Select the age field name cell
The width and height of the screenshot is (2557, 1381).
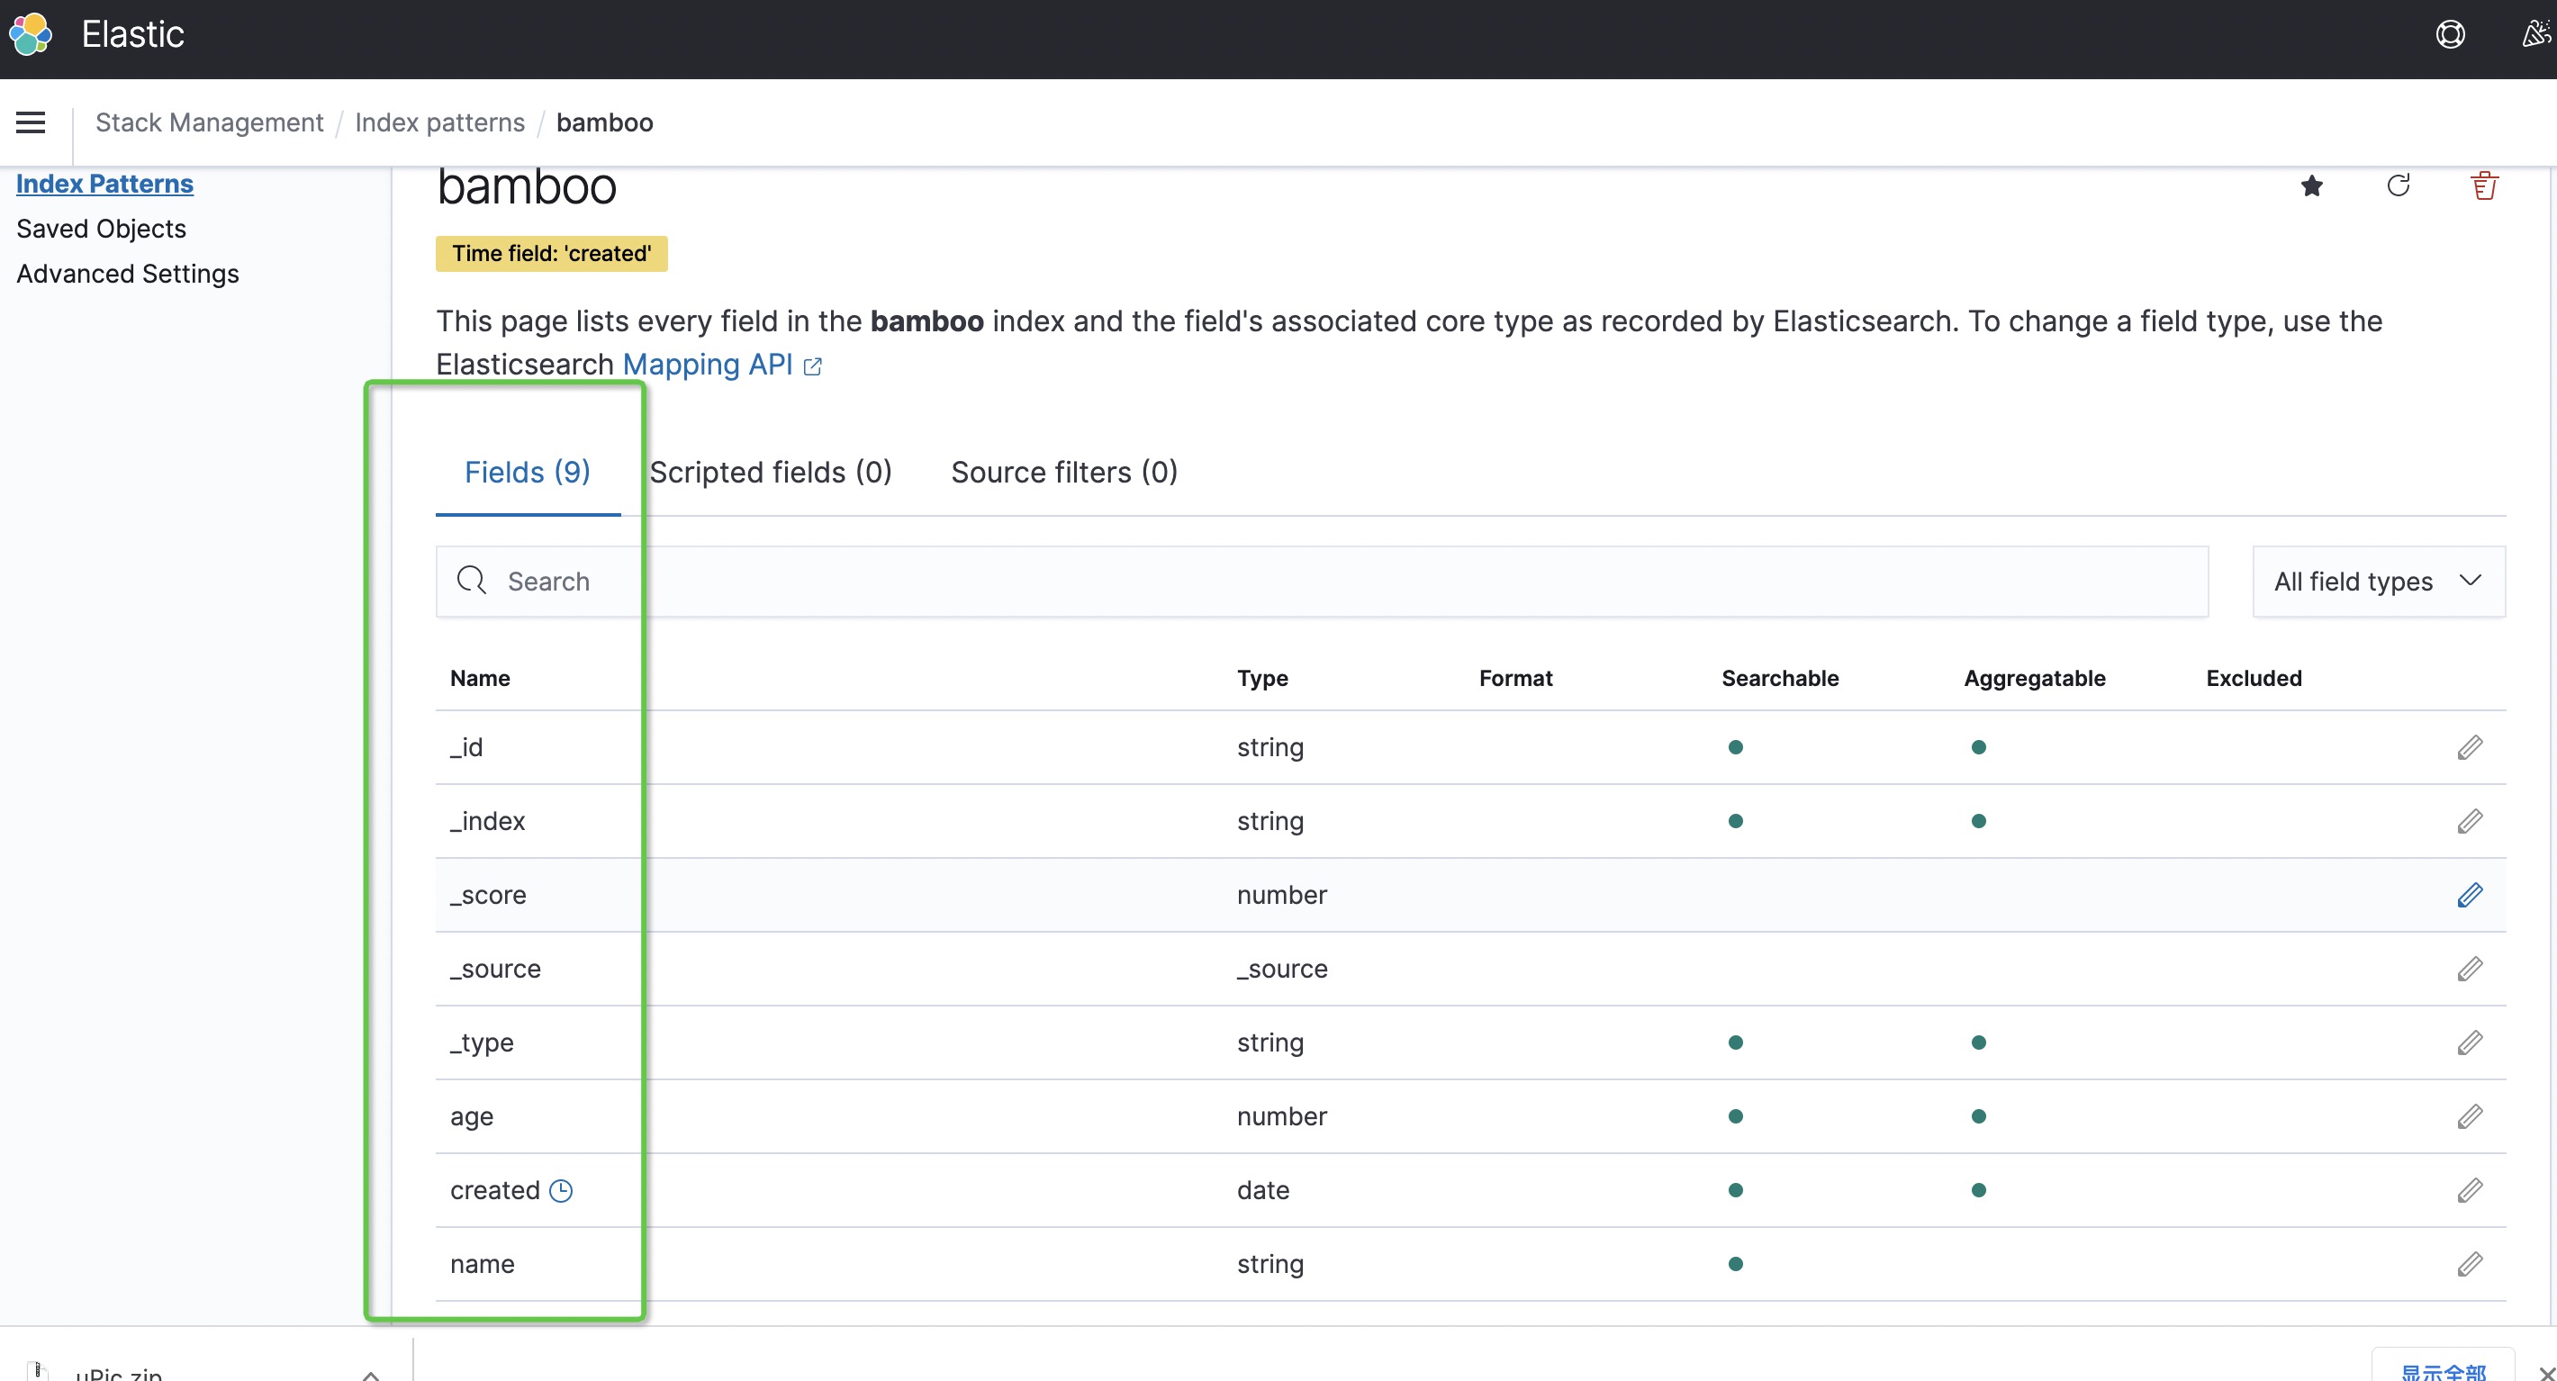pyautogui.click(x=472, y=1117)
